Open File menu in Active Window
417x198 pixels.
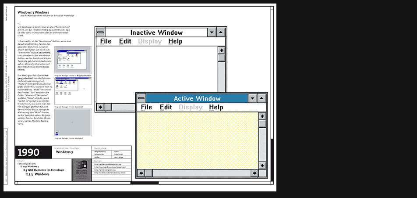[x=146, y=108]
